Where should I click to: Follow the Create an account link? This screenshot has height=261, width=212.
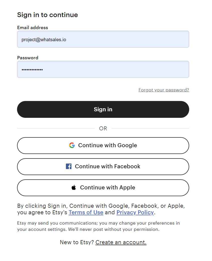[x=121, y=242]
